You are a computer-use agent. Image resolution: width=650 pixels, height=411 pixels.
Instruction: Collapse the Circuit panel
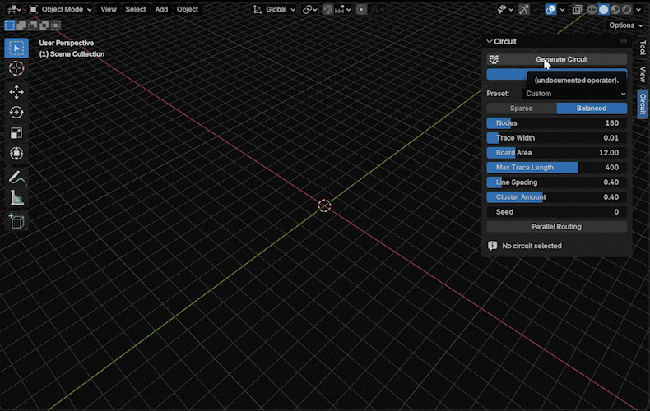pos(490,41)
